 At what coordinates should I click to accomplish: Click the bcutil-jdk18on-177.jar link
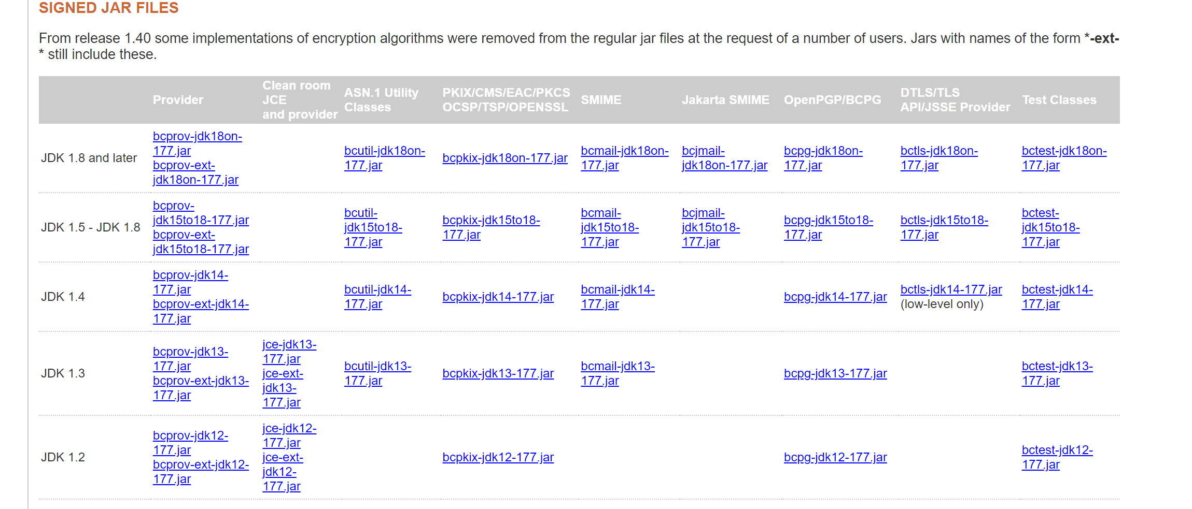coord(384,158)
